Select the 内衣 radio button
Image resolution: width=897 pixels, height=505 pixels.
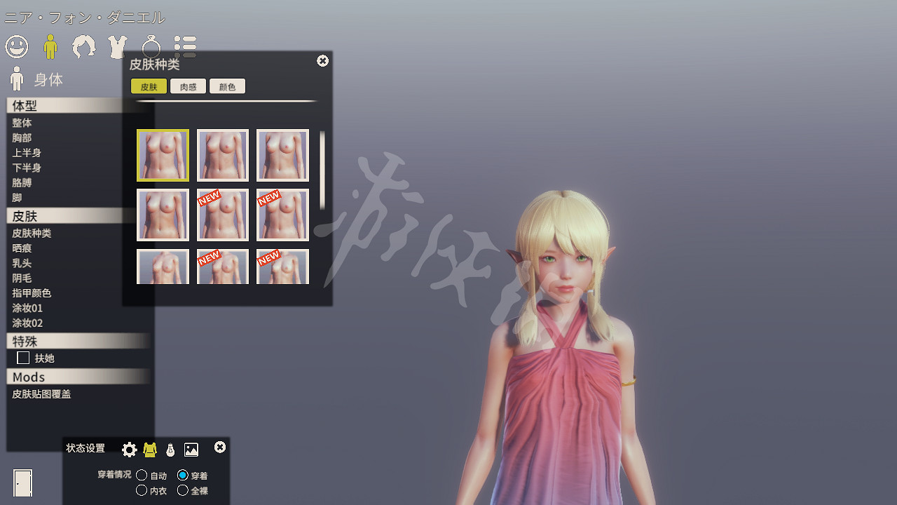[x=142, y=490]
